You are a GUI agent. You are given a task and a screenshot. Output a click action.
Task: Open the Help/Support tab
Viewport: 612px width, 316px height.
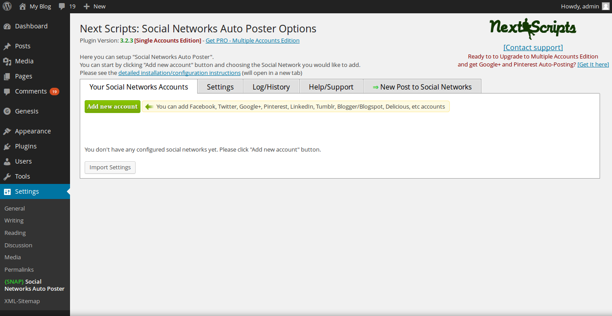pos(331,87)
